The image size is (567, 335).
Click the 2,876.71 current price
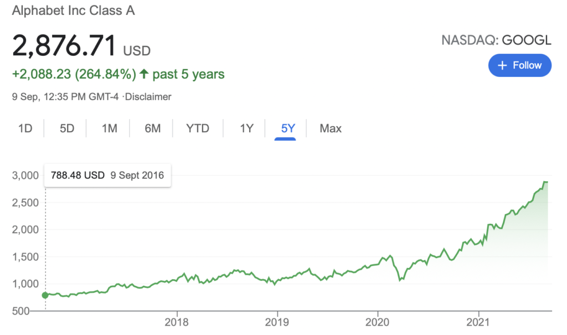point(64,46)
